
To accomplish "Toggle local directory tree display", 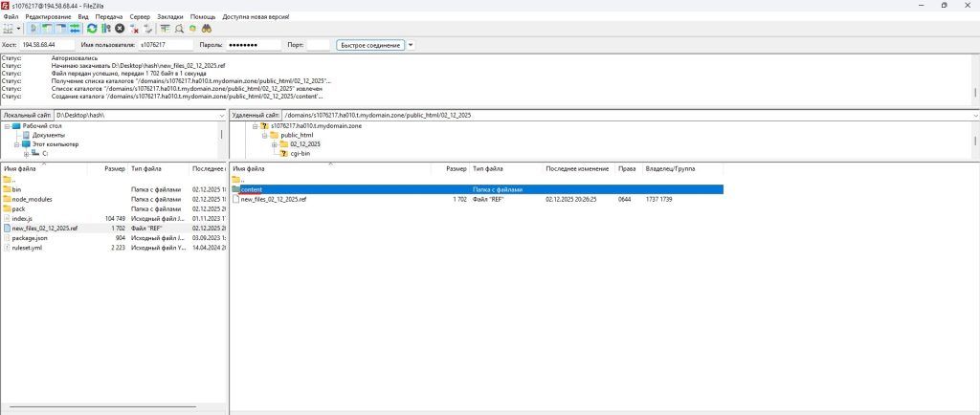I will click(x=48, y=30).
